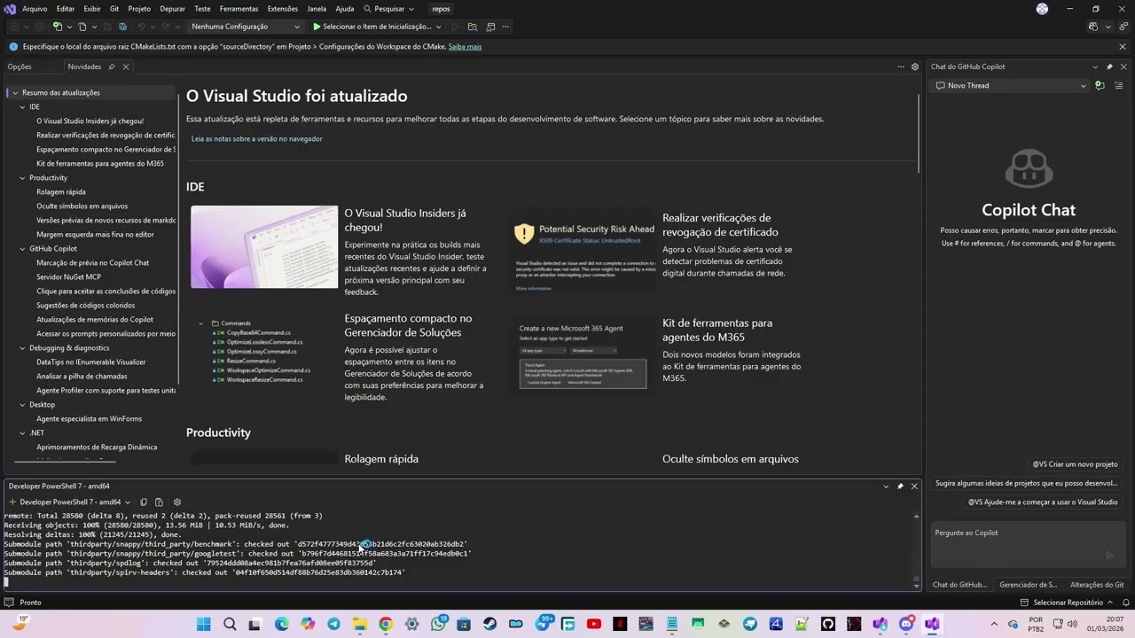
Task: Switch to the Gerenciador de Soluções tab
Action: click(1029, 585)
